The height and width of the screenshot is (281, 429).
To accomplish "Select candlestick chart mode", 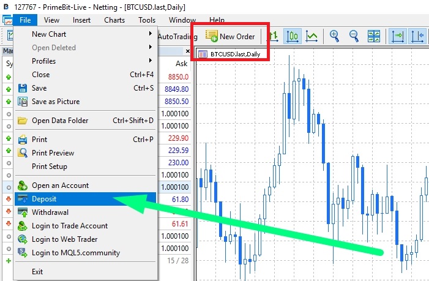I will (x=292, y=36).
